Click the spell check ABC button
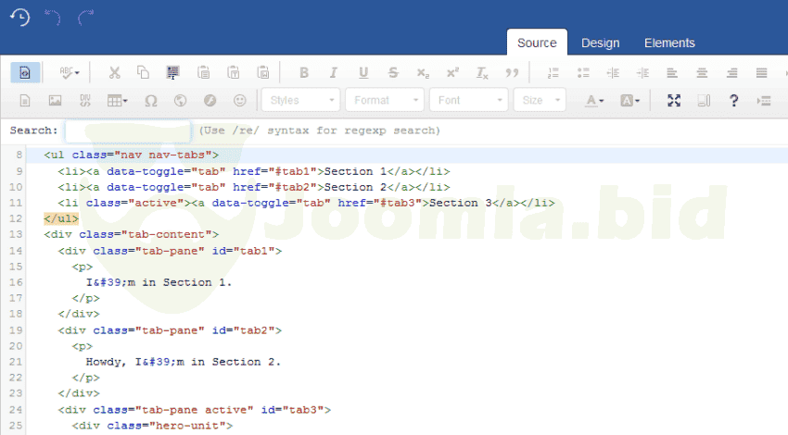This screenshot has height=435, width=788. coord(70,72)
